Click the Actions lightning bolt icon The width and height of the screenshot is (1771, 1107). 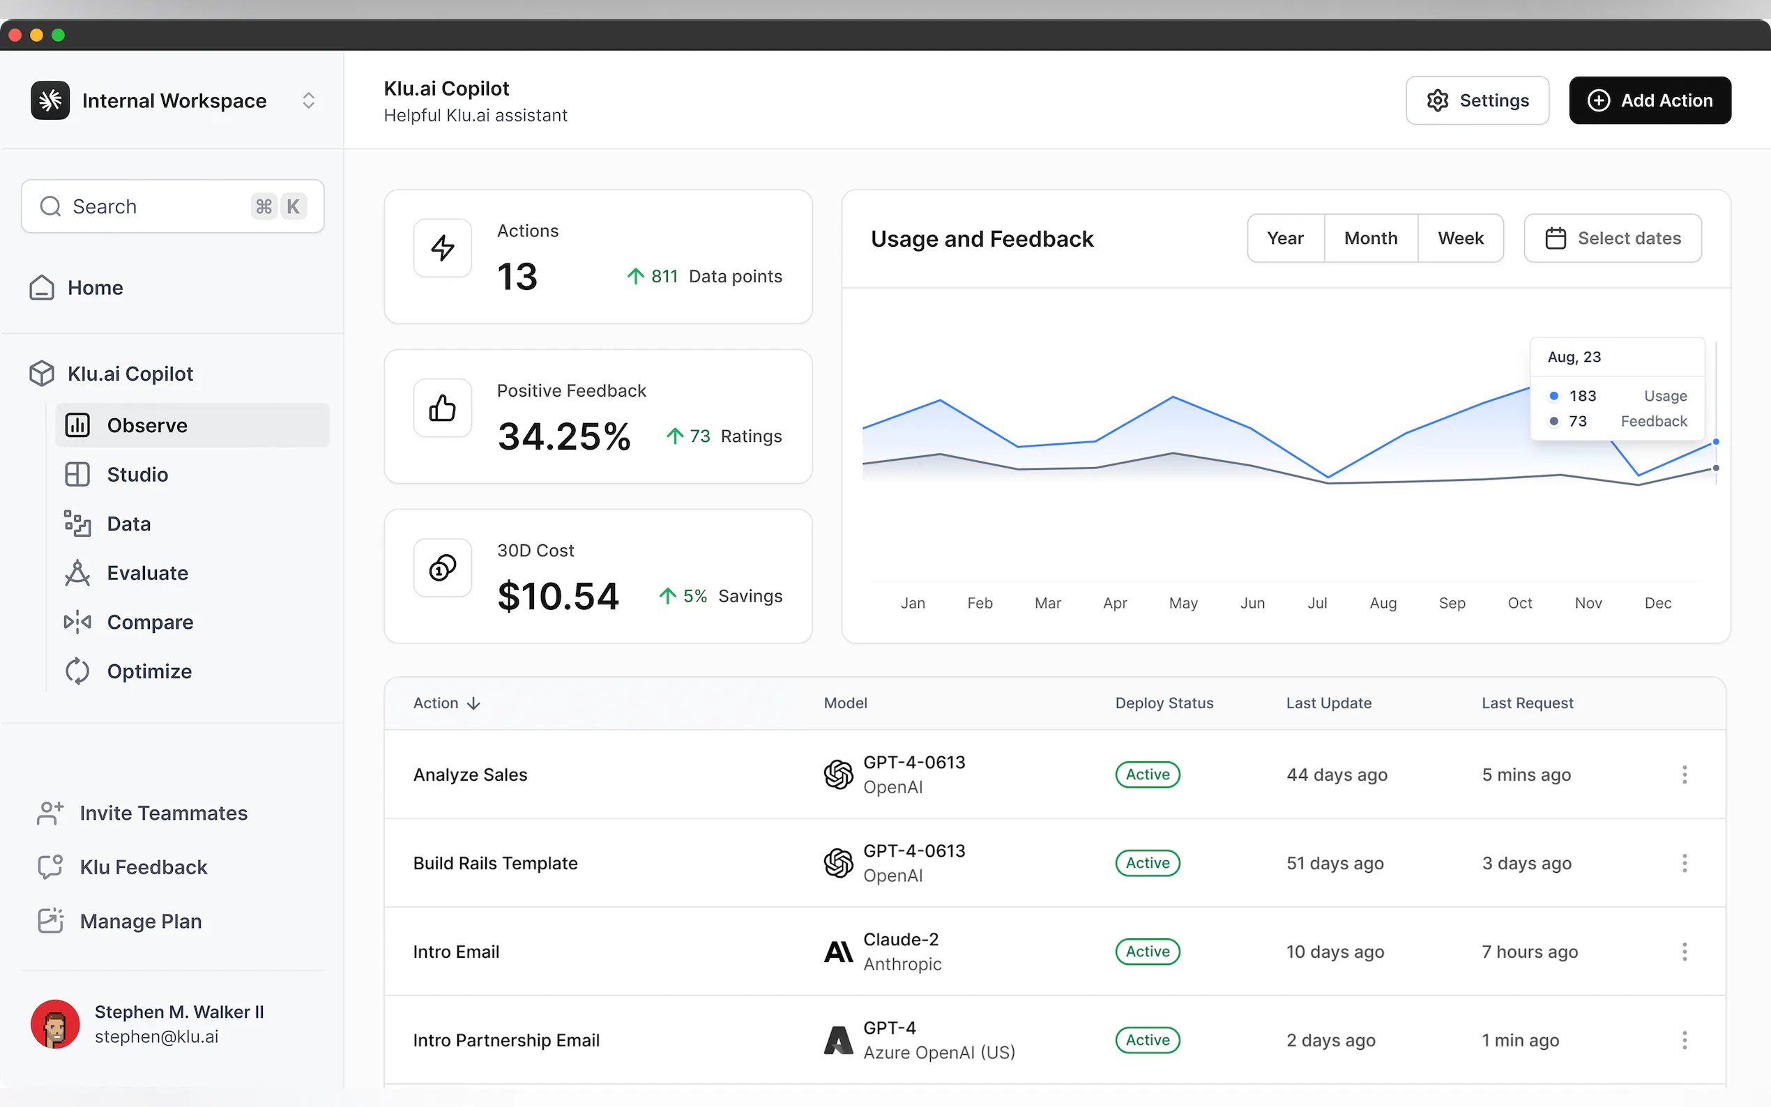(x=442, y=247)
